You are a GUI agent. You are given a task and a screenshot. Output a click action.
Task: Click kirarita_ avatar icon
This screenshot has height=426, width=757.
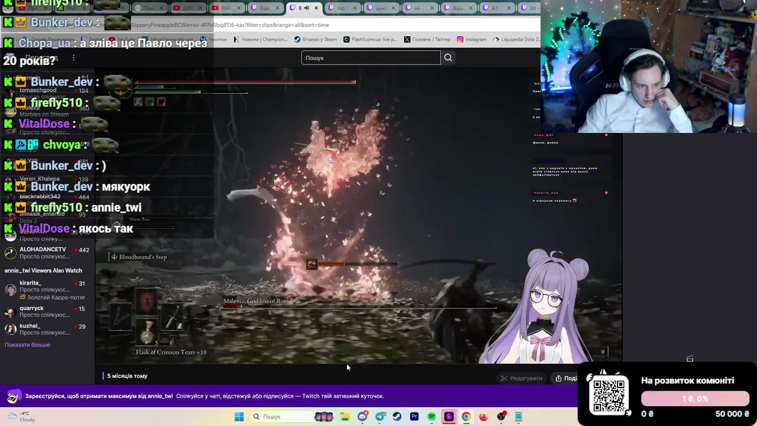11,289
